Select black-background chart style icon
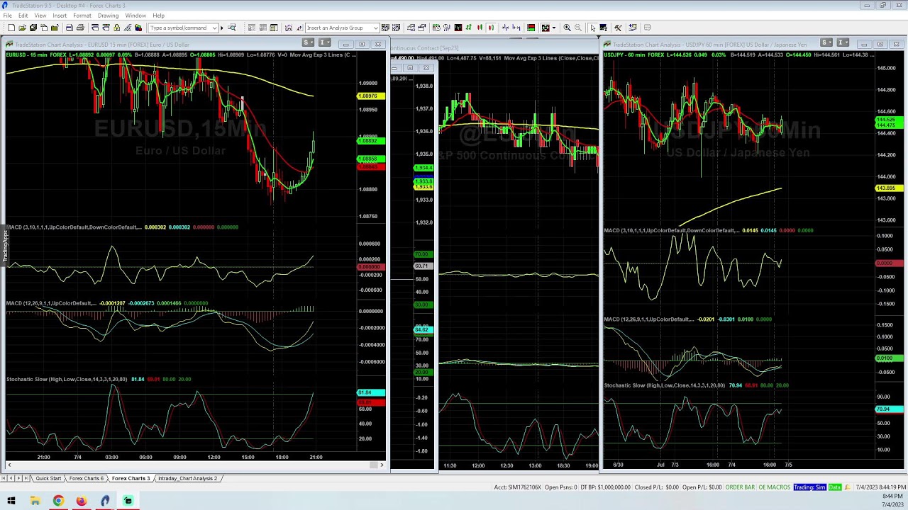The height and width of the screenshot is (510, 908). pos(458,28)
